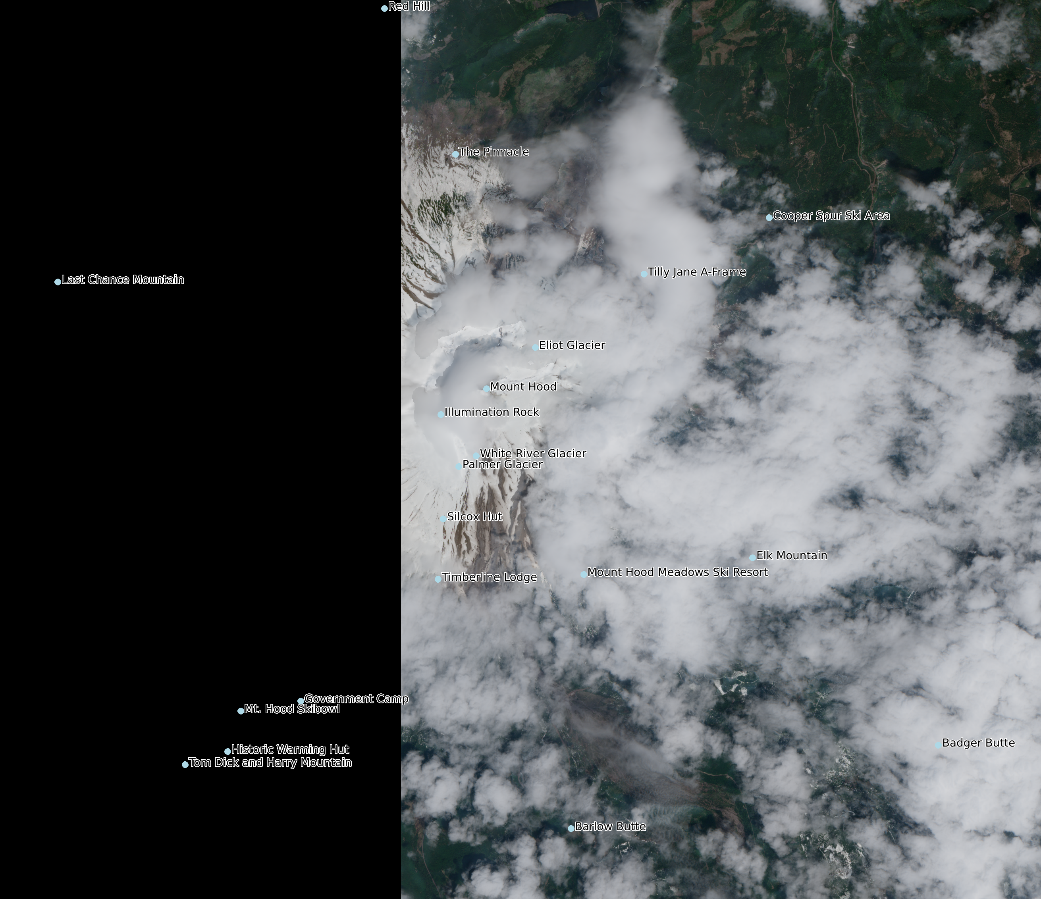Viewport: 1041px width, 899px height.
Task: Select the White River Glacier marker
Action: tap(476, 456)
